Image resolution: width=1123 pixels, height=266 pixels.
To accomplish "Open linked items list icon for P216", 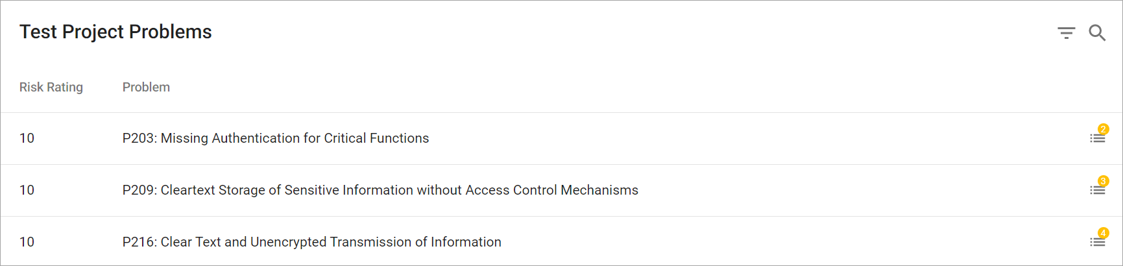I will (x=1098, y=242).
